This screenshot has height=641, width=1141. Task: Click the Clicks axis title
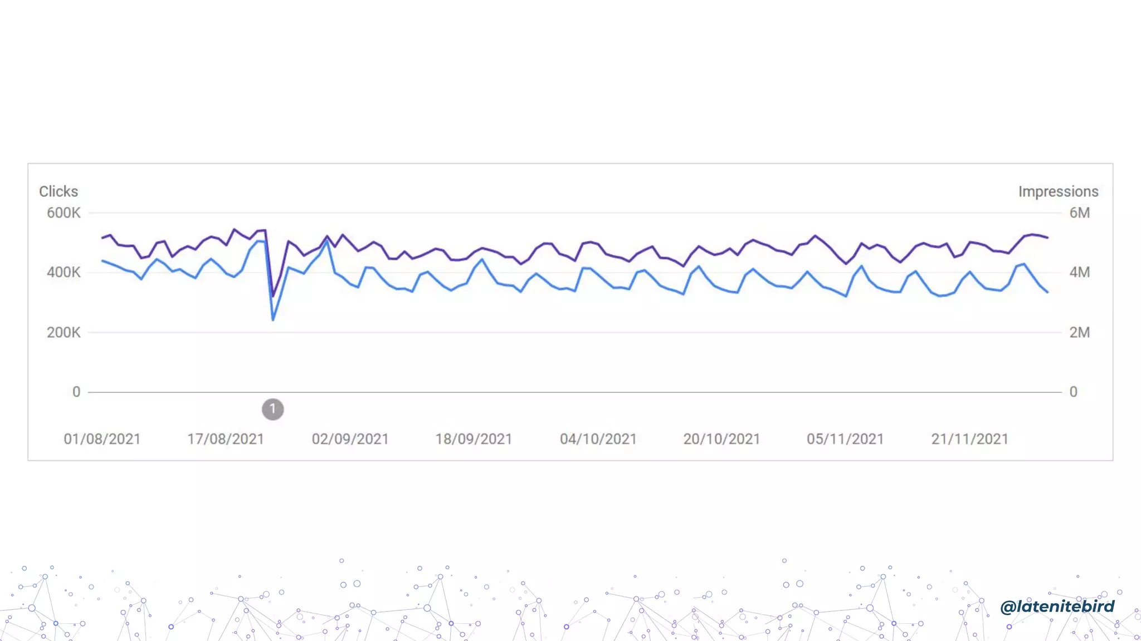[x=58, y=191]
